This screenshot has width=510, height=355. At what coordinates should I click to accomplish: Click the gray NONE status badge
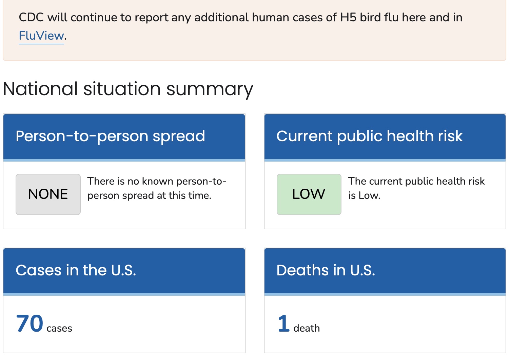(x=48, y=194)
